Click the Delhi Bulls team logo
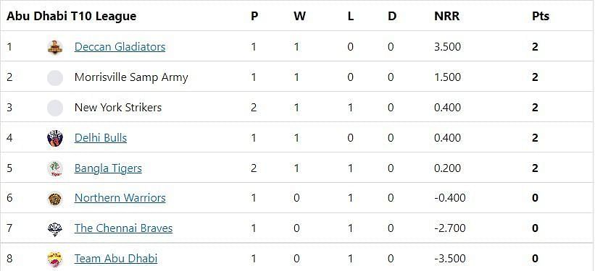Viewport: 595px width, 271px height. [x=55, y=138]
